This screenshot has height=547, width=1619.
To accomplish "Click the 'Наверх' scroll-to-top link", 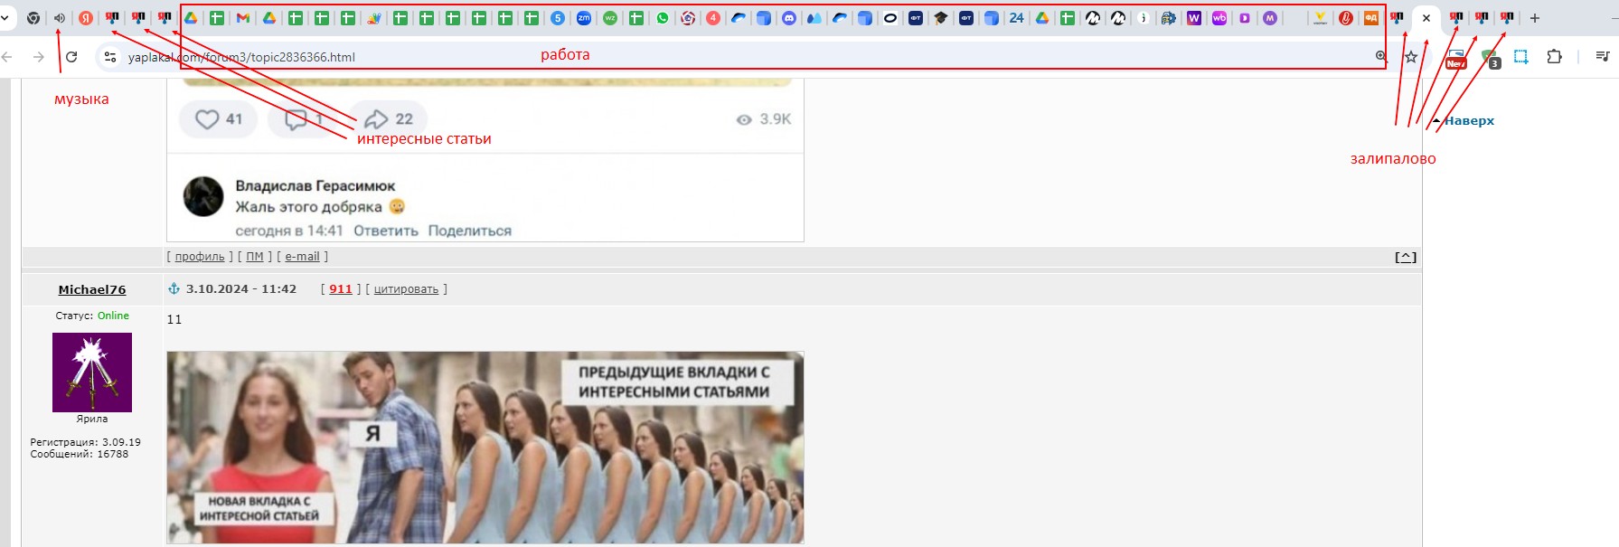I will 1469,121.
